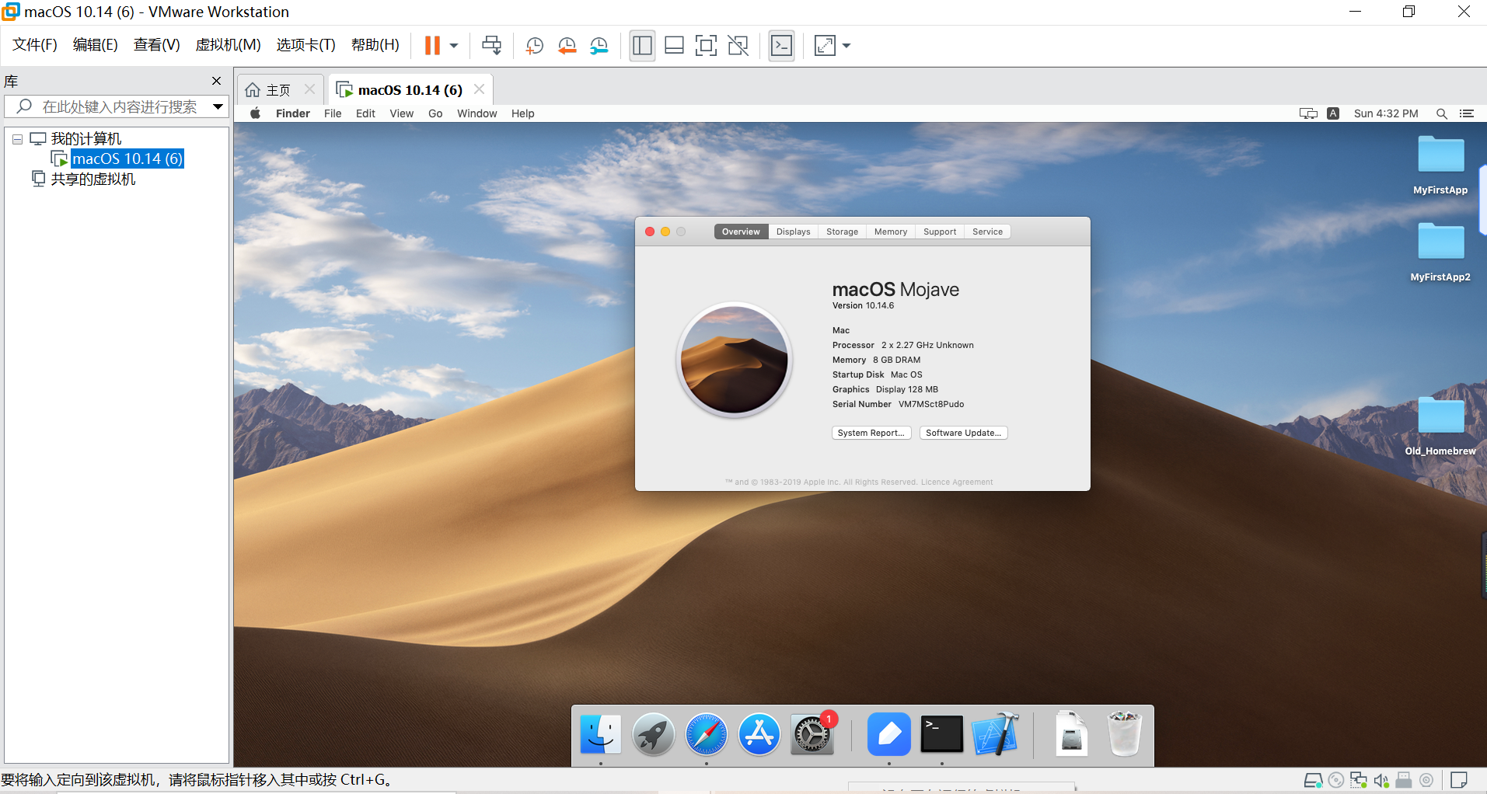The width and height of the screenshot is (1487, 794).
Task: Open the 文件(F) menu
Action: pyautogui.click(x=35, y=45)
